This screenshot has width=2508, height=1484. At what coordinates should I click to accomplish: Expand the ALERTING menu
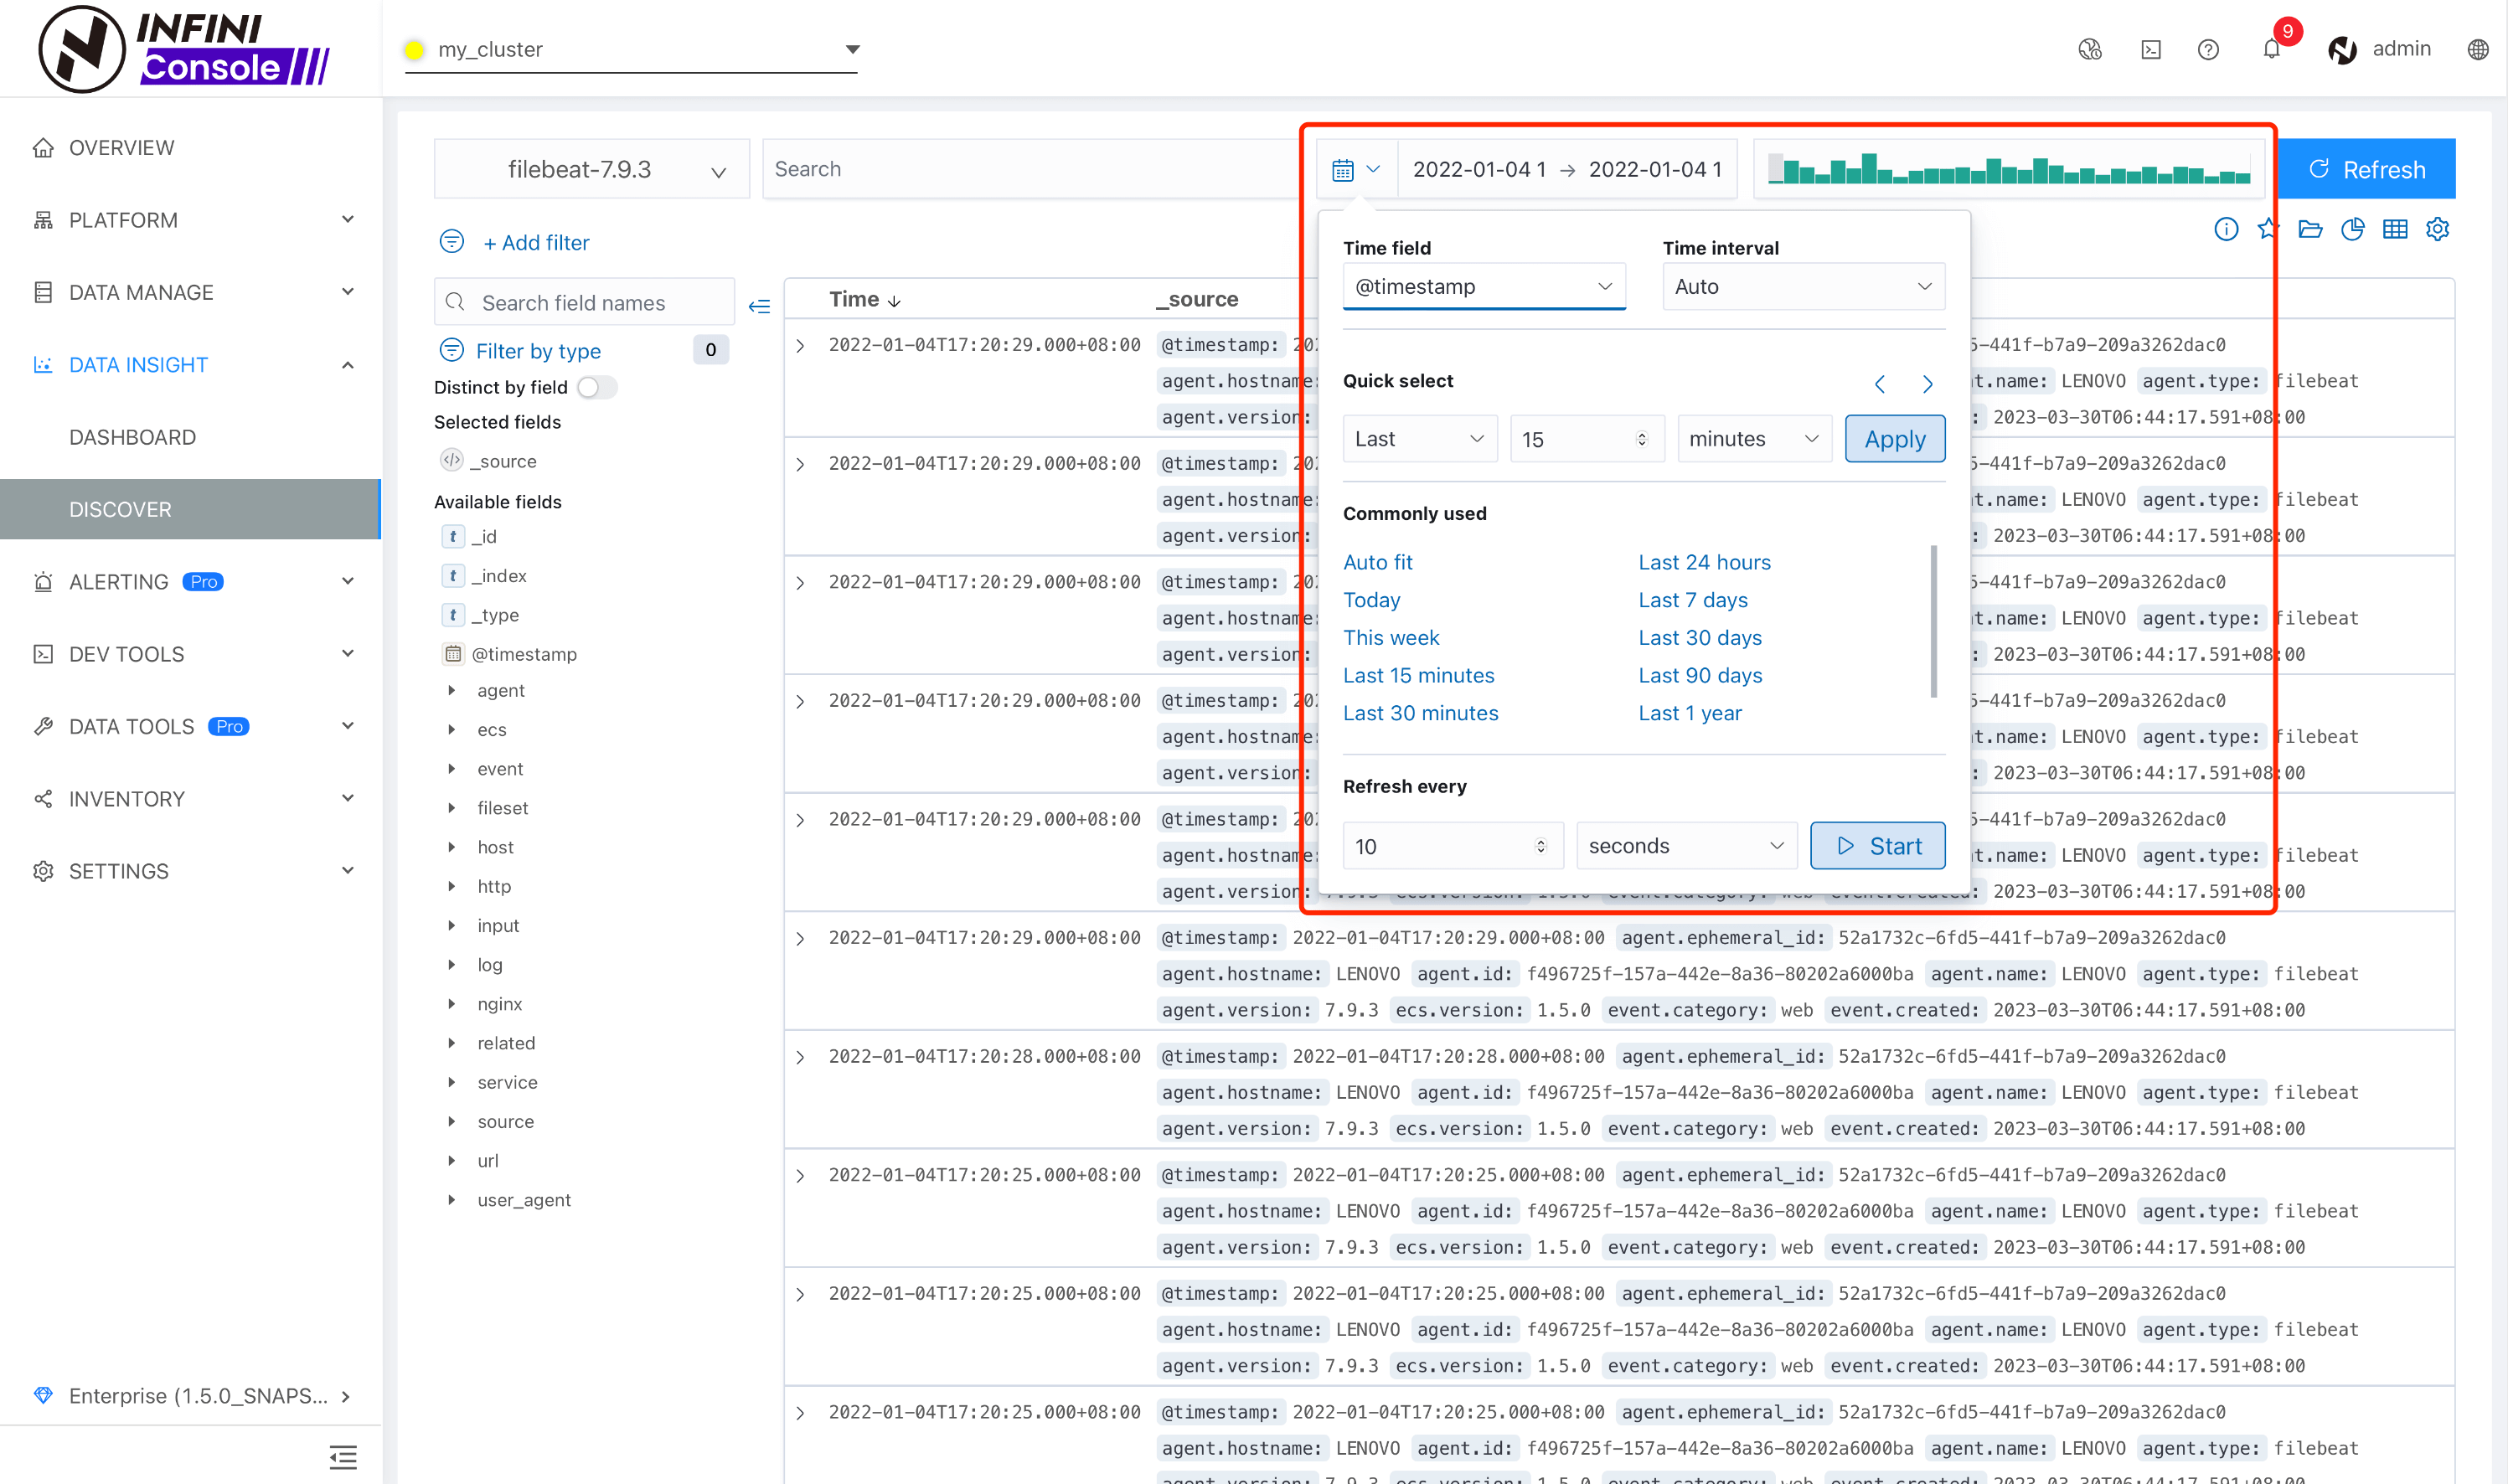coord(190,581)
